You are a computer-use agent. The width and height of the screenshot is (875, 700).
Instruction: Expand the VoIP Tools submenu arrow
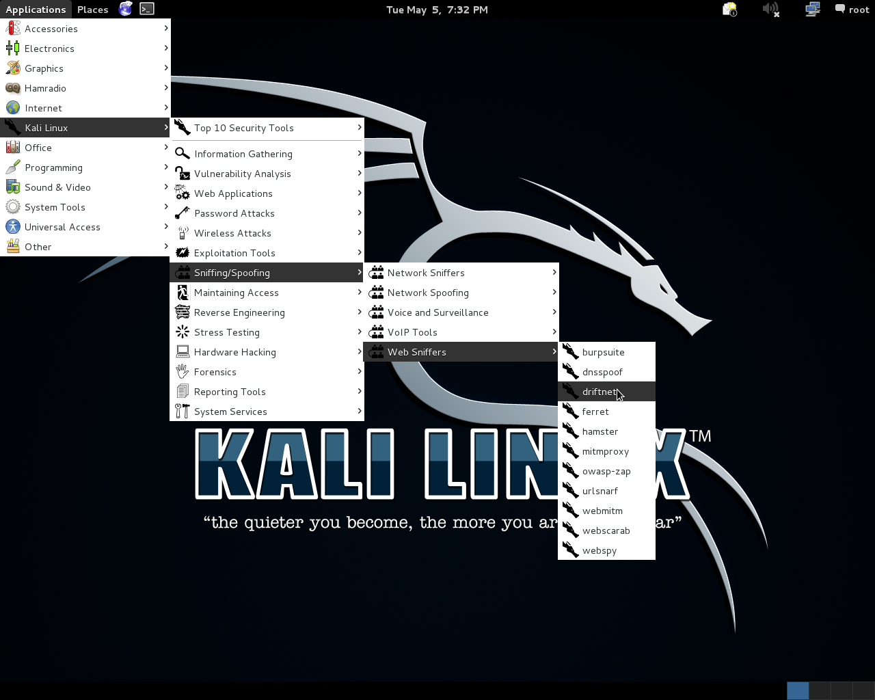click(554, 332)
